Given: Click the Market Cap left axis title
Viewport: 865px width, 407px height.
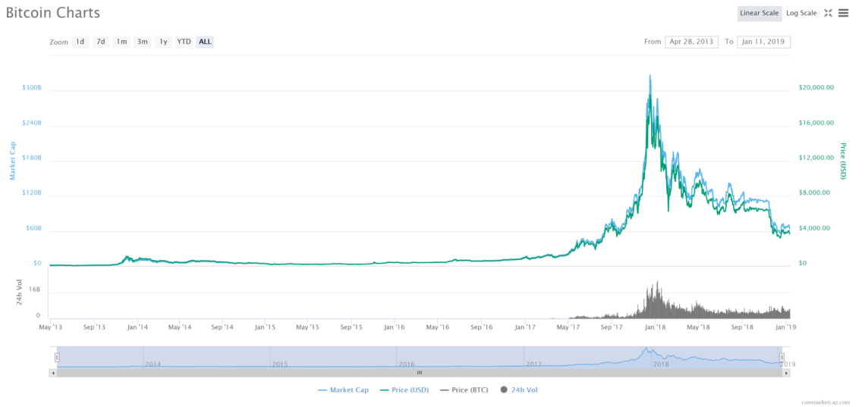Looking at the screenshot, I should point(13,161).
